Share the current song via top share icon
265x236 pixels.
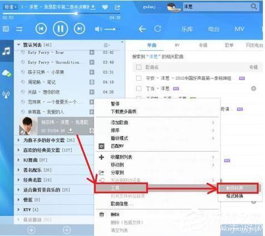click(x=117, y=7)
